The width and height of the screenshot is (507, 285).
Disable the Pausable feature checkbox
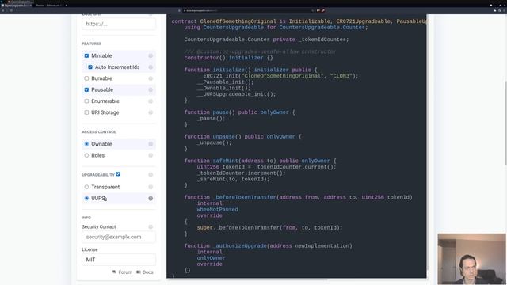pos(86,89)
